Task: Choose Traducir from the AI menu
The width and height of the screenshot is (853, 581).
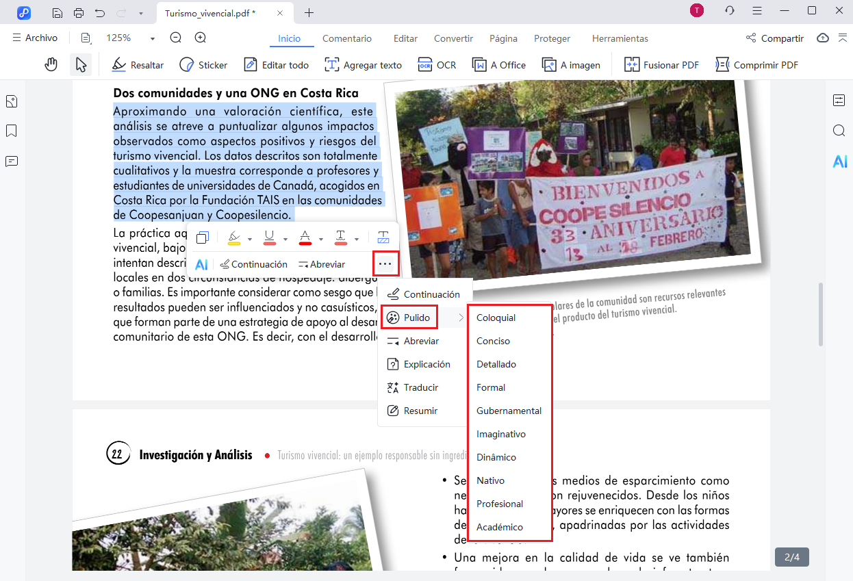Action: tap(420, 387)
